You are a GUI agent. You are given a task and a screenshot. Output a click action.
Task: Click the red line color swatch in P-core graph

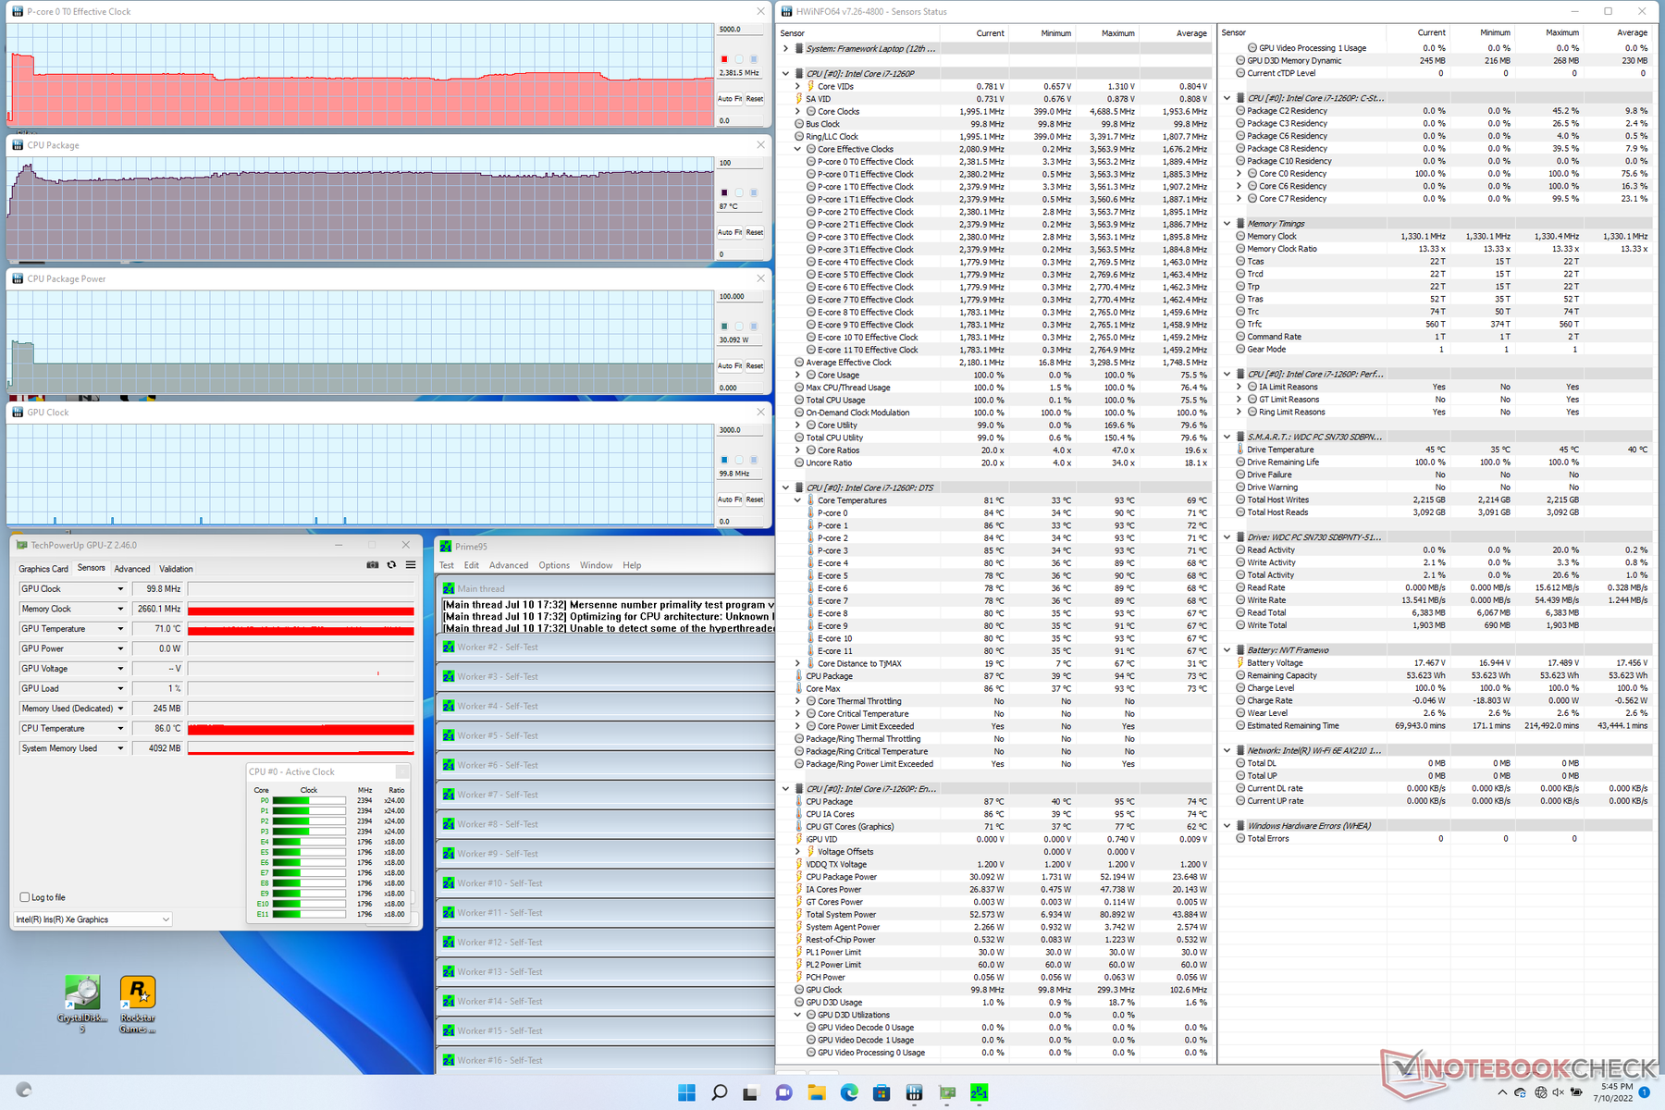[724, 59]
